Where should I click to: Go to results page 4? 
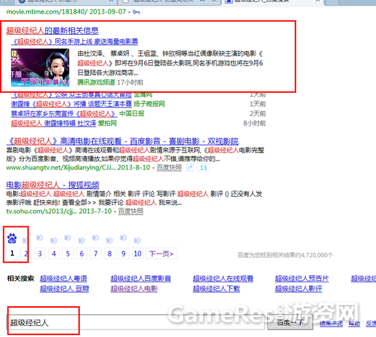[54, 254]
